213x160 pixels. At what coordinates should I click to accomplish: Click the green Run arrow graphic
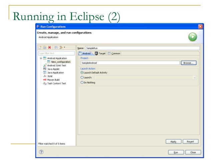click(x=193, y=37)
